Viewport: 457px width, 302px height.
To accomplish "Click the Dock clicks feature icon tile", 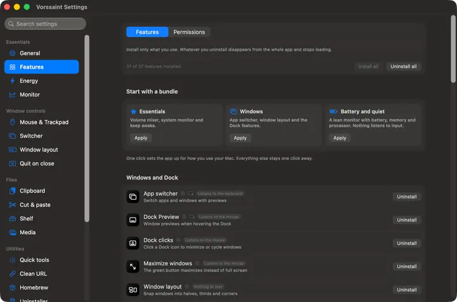I will pos(133,243).
